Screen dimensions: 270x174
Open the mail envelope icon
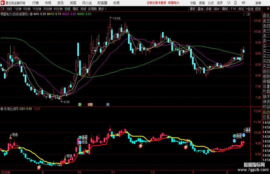coord(243,3)
